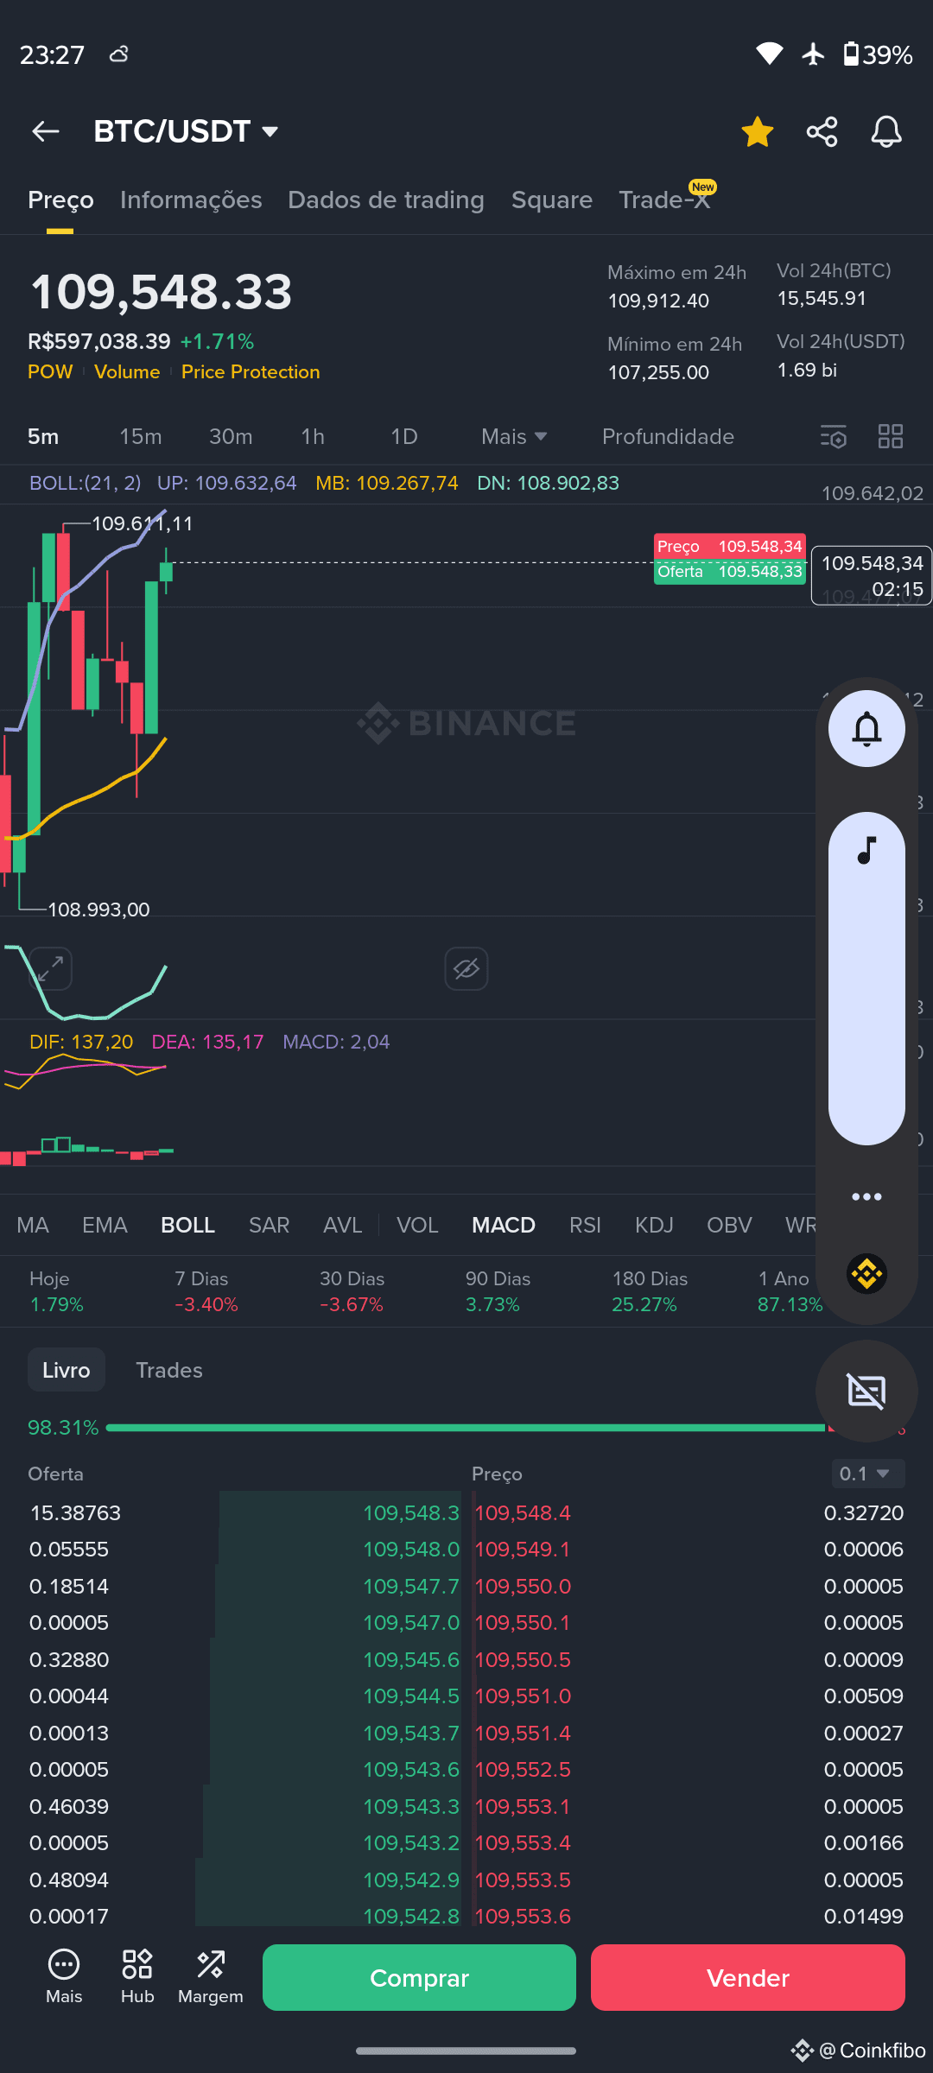The width and height of the screenshot is (933, 2073).
Task: Tap the POW tag
Action: click(x=50, y=371)
